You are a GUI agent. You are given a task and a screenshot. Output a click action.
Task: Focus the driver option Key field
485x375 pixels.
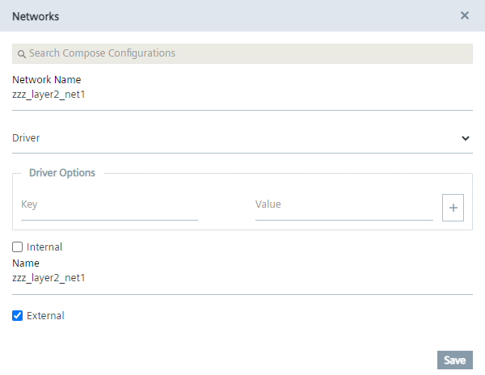tap(109, 205)
